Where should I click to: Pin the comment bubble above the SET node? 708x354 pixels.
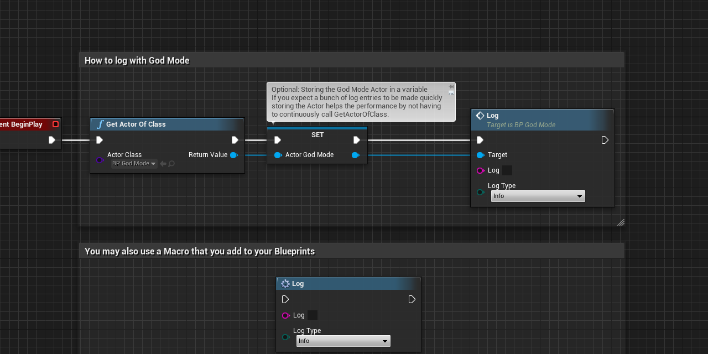[x=451, y=86]
